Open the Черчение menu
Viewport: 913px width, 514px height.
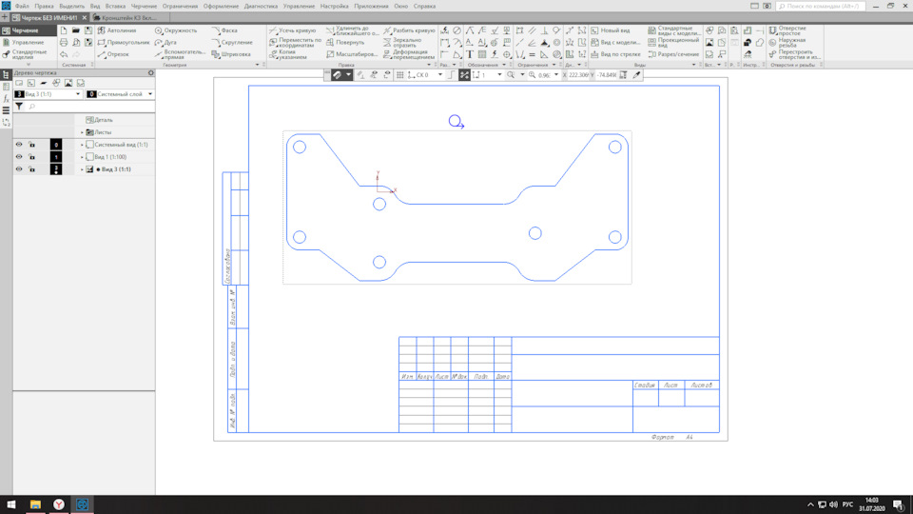point(144,6)
